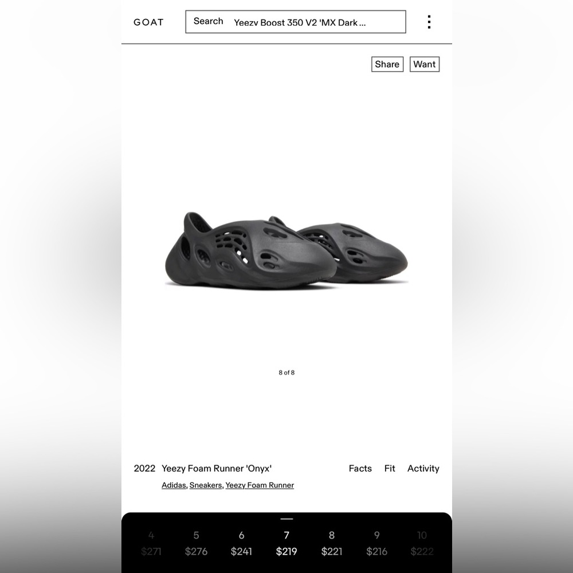Screen dimensions: 573x573
Task: Go to the GOAT home logo
Action: coord(148,22)
